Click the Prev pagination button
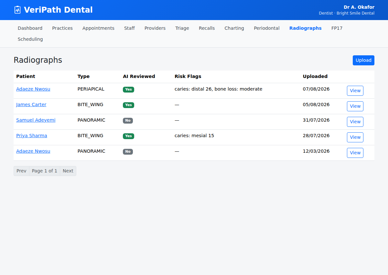This screenshot has height=275, width=388. click(21, 171)
